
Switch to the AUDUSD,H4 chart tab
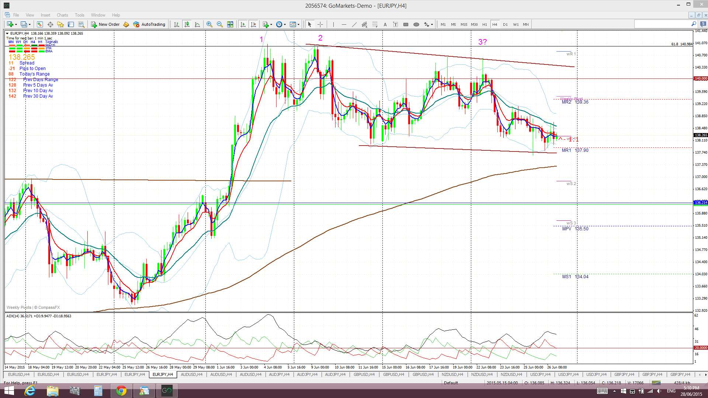(191, 374)
